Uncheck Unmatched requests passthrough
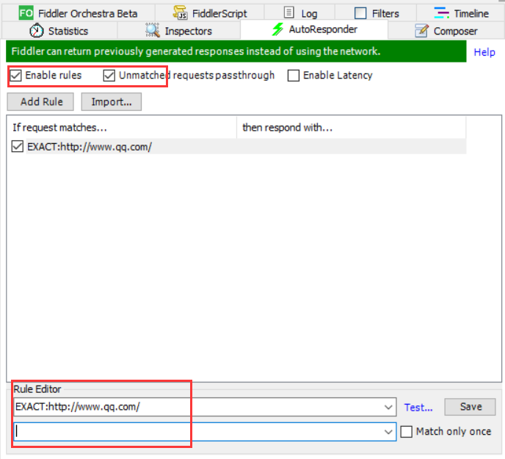The width and height of the screenshot is (505, 459). click(x=109, y=76)
